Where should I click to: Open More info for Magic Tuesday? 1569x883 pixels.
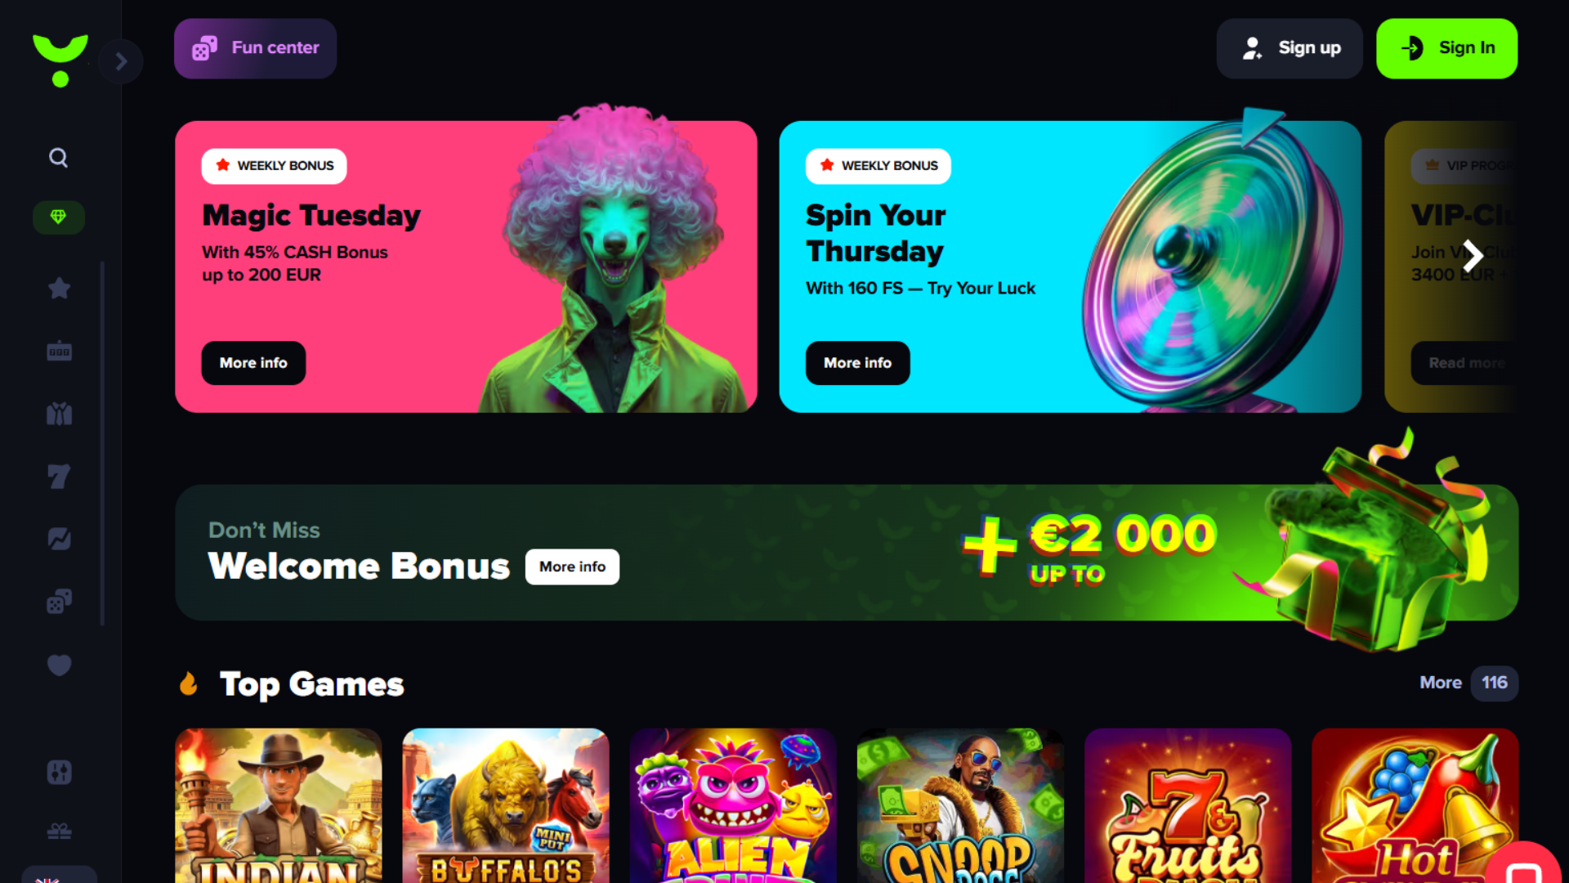(x=253, y=363)
